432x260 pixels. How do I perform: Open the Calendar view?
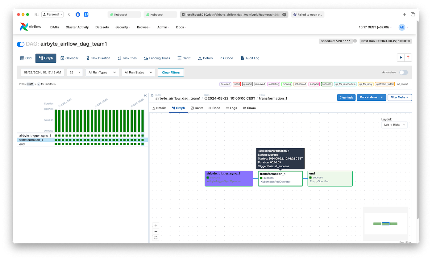tap(69, 58)
